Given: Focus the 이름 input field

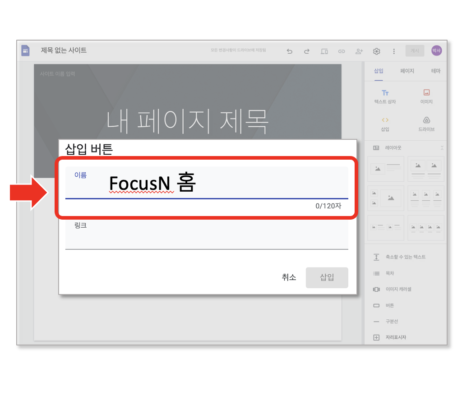Looking at the screenshot, I should 207,183.
